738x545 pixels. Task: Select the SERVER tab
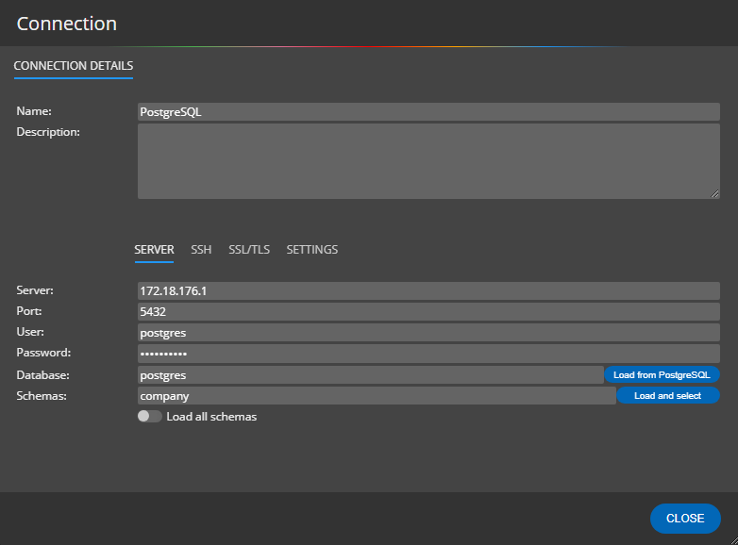tap(154, 250)
